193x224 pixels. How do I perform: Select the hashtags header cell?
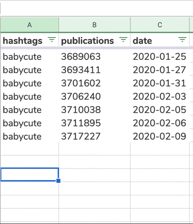pos(30,41)
